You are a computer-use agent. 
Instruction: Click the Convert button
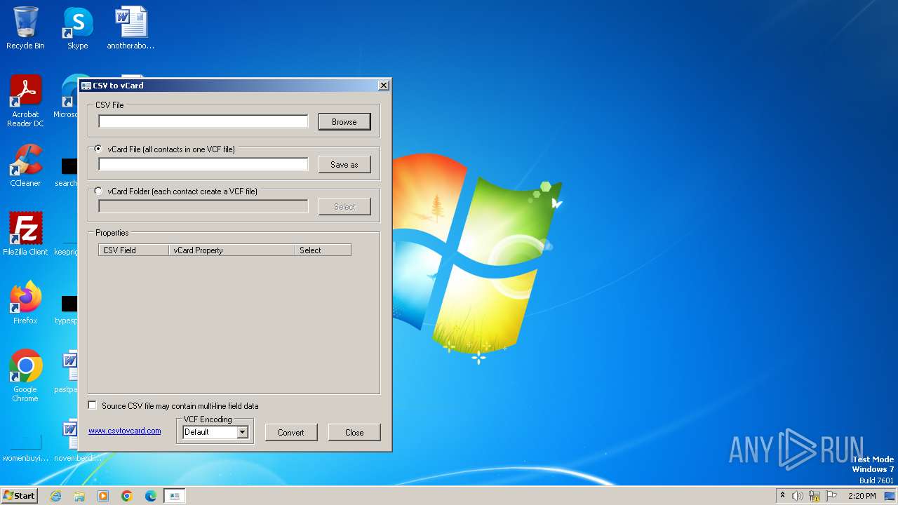290,432
